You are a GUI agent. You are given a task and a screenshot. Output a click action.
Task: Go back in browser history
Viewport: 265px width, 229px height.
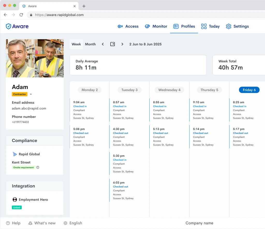tap(5, 15)
